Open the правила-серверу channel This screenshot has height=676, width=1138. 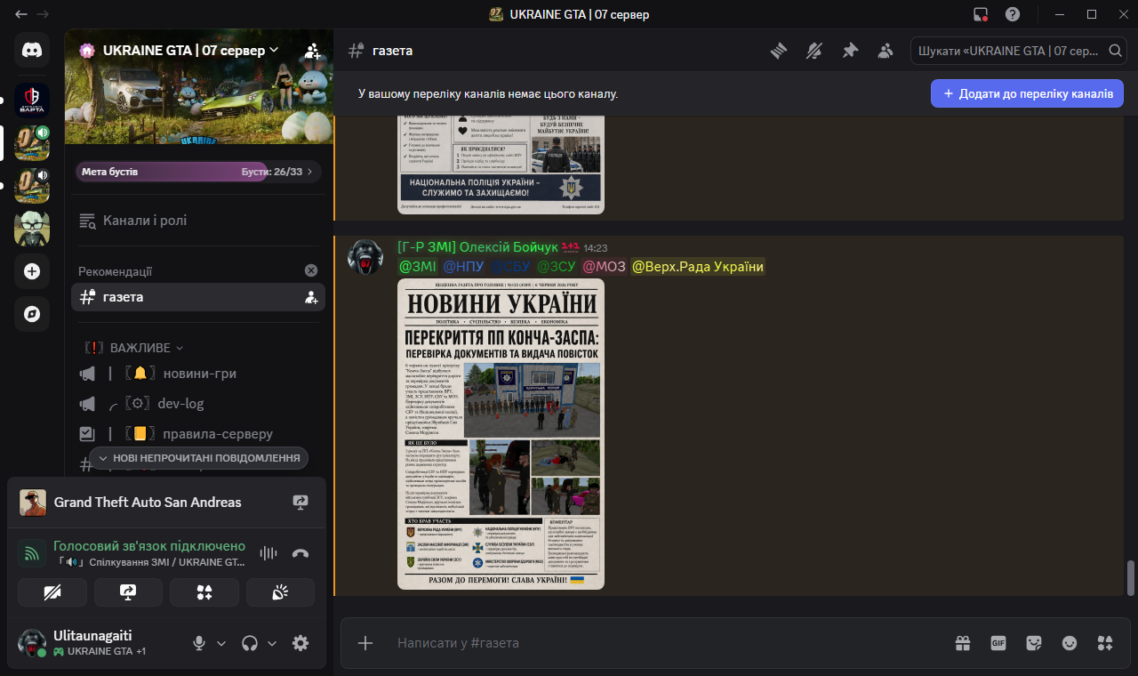197,434
